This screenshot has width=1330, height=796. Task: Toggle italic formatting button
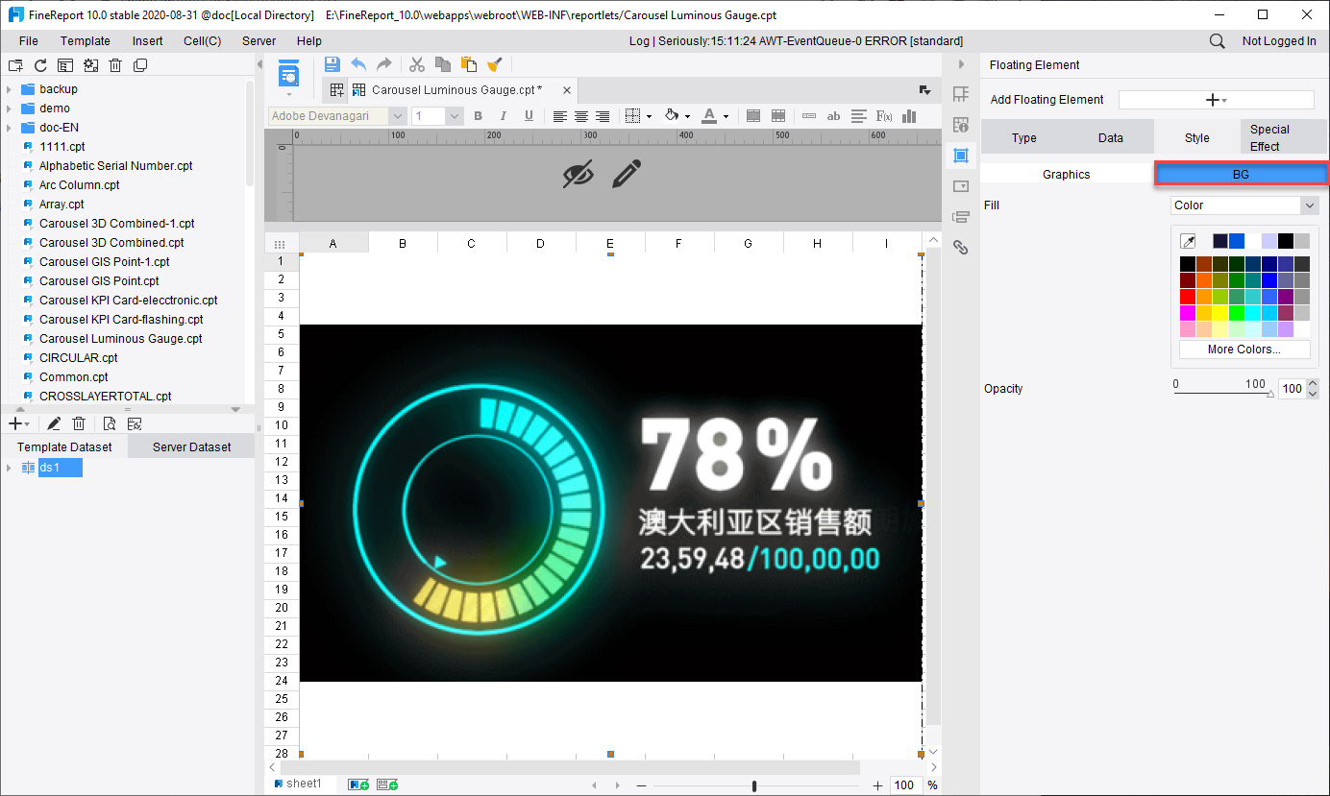pos(503,116)
